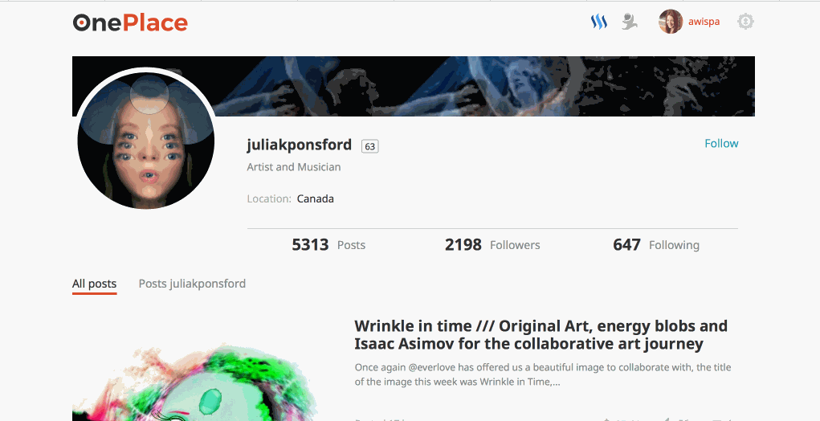The width and height of the screenshot is (820, 421).
Task: View juliakponsford's reputation badge 63
Action: point(369,146)
